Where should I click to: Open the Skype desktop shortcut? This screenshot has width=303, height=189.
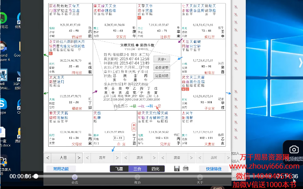click(3, 105)
